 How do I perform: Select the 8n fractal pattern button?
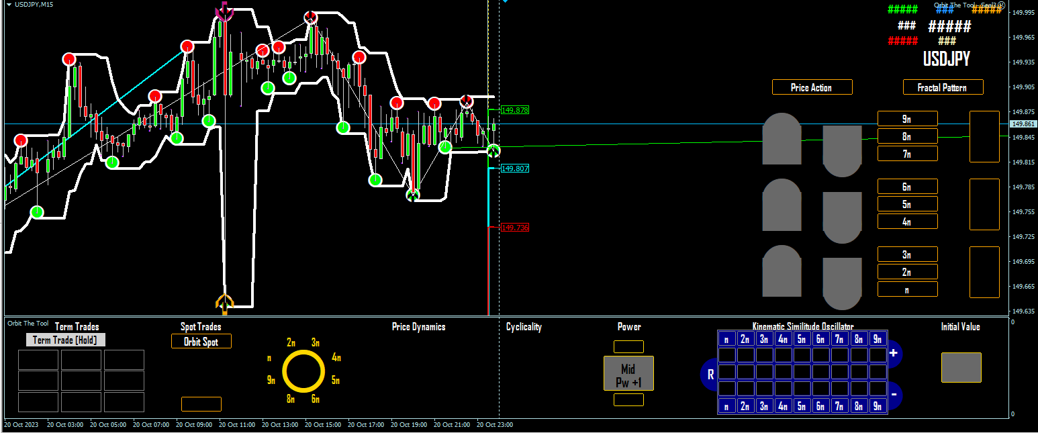(907, 136)
